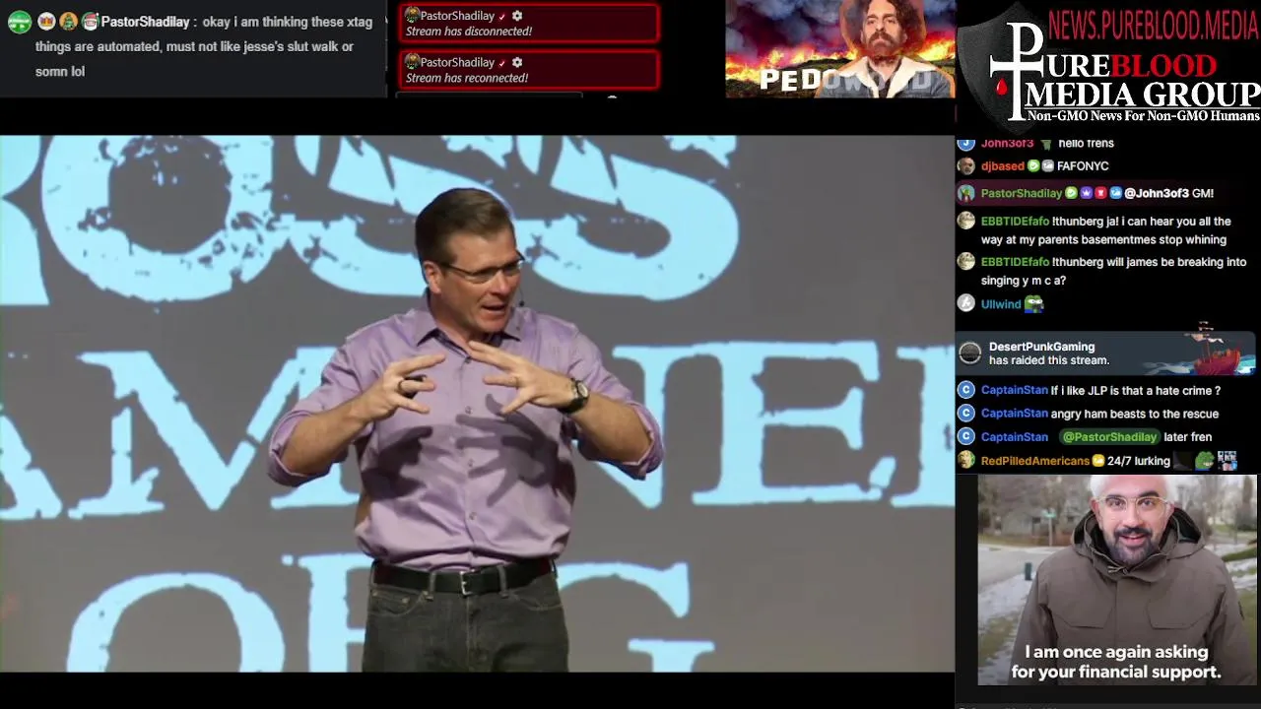Click the green round badge before the top-left PastorShadilay message

pos(19,22)
